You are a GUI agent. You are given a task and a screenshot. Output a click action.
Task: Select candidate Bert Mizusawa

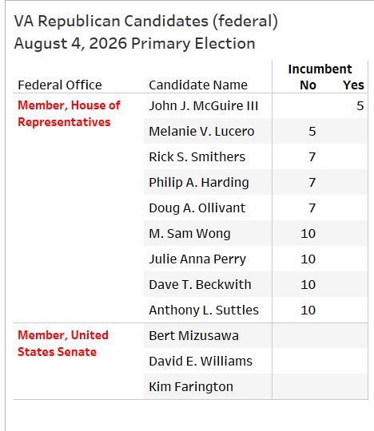(x=193, y=335)
